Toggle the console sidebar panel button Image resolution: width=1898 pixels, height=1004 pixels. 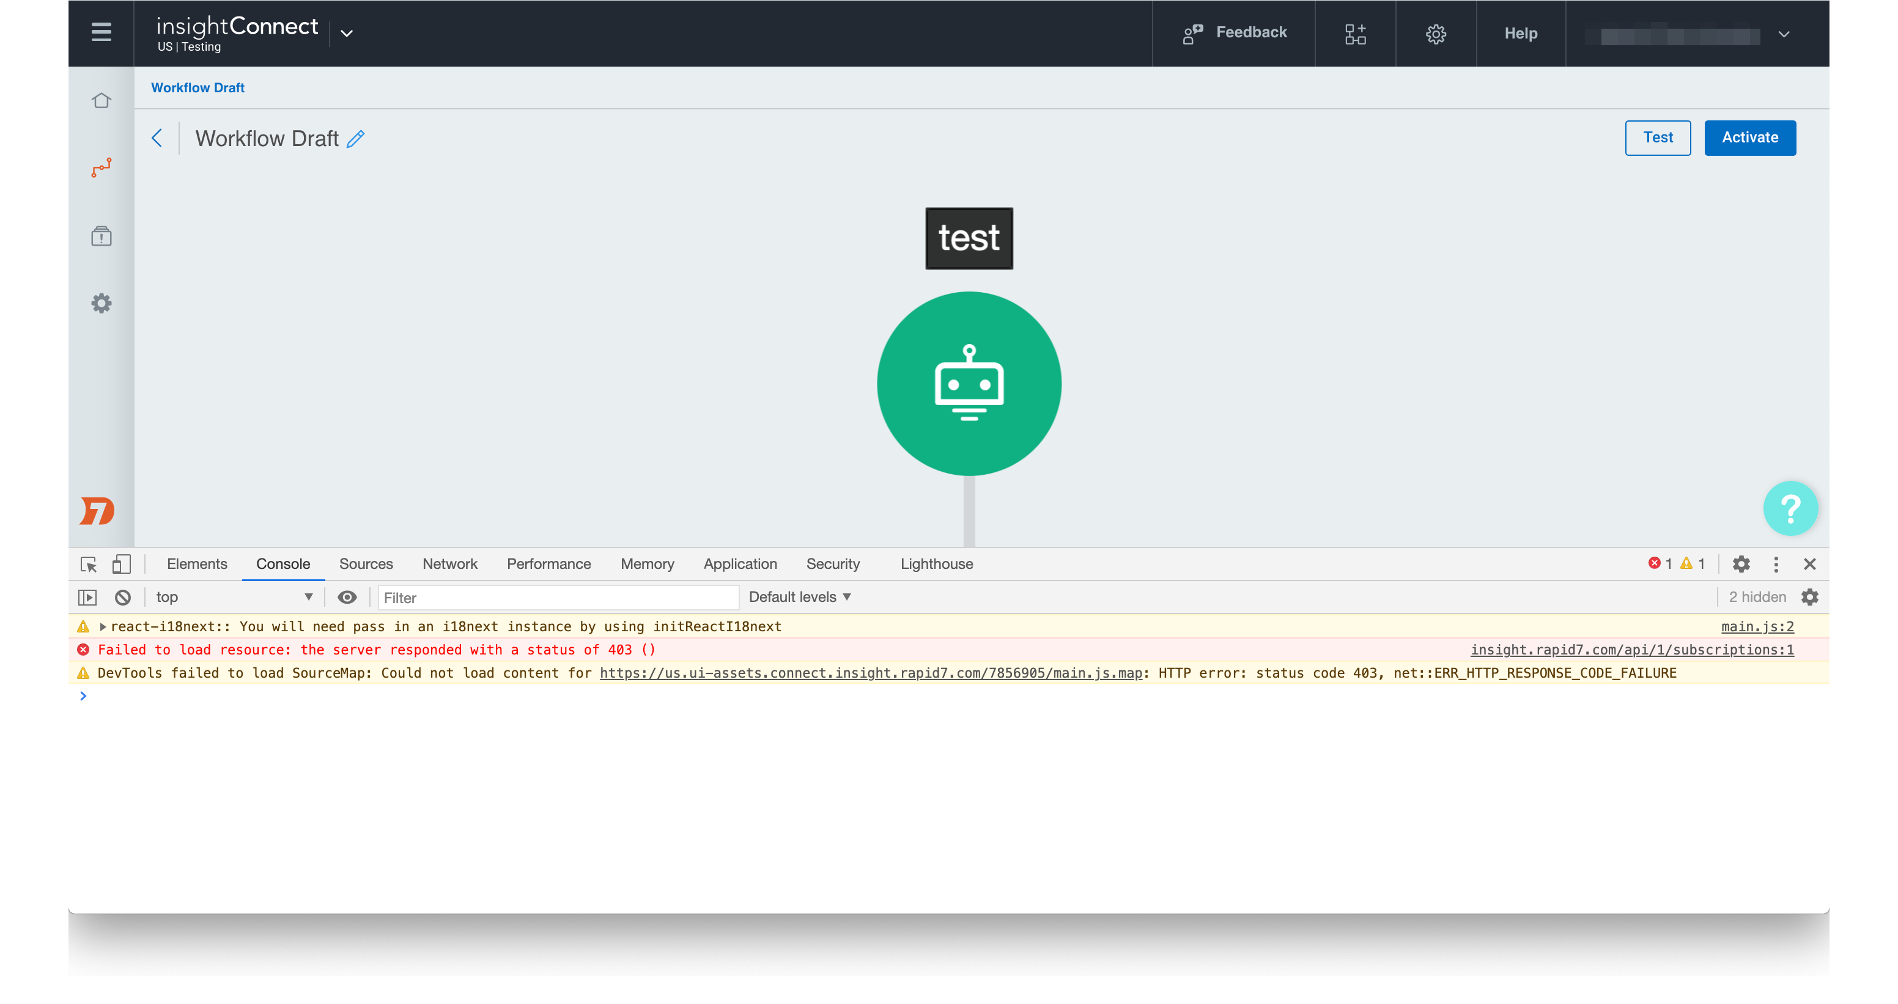click(87, 597)
